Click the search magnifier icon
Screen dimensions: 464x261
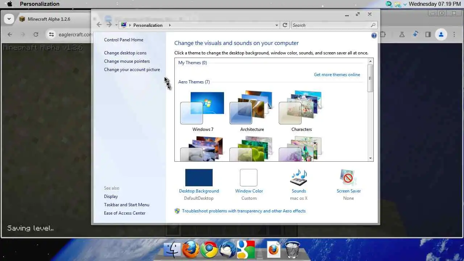click(373, 25)
